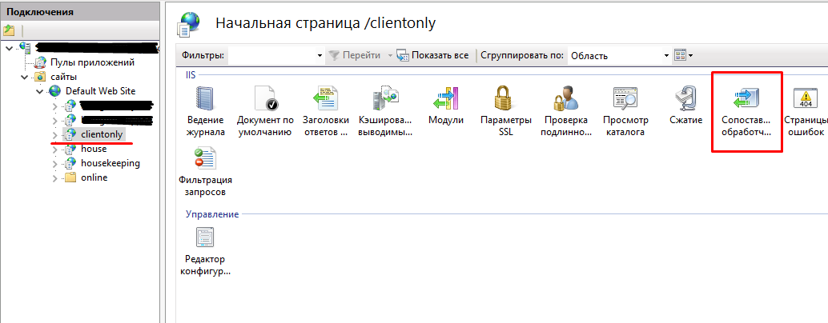The height and width of the screenshot is (323, 828).
Task: Open Просмотр каталога feature
Action: 625,111
